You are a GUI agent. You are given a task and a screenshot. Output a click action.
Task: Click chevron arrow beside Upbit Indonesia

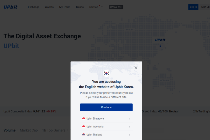129,127
